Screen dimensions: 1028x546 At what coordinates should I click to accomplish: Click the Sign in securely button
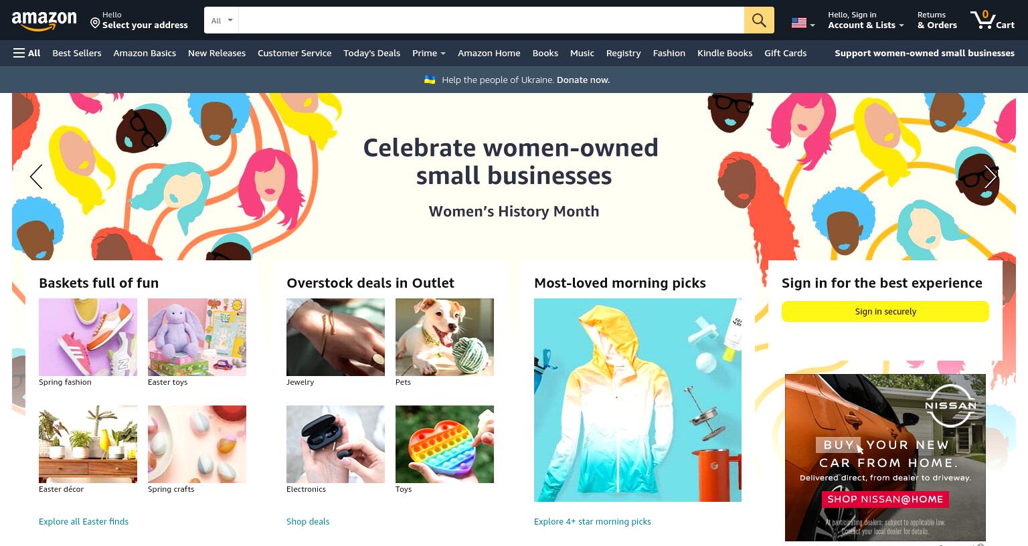[x=885, y=311]
